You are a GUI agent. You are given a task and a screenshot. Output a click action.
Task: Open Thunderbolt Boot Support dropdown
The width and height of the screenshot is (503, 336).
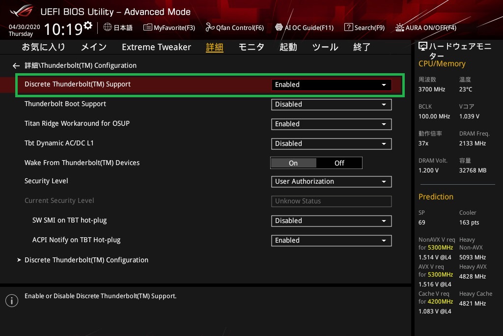[331, 104]
